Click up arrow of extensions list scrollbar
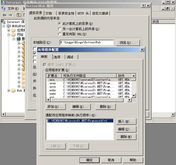Screen dimensions: 176x165 [134, 76]
